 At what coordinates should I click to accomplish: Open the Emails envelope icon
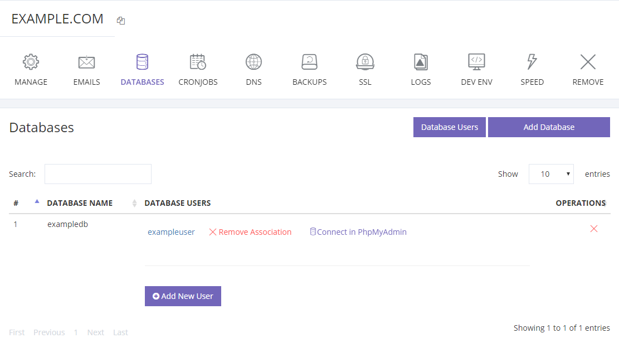(x=86, y=62)
